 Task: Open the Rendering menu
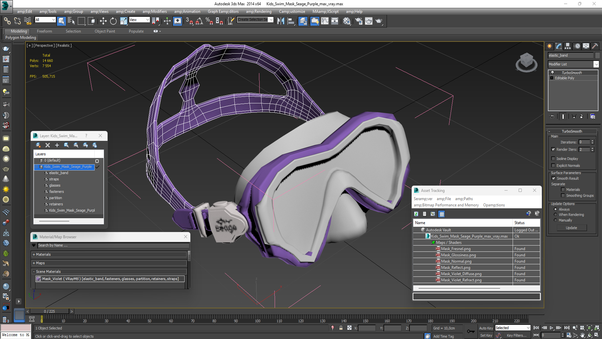pos(259,12)
